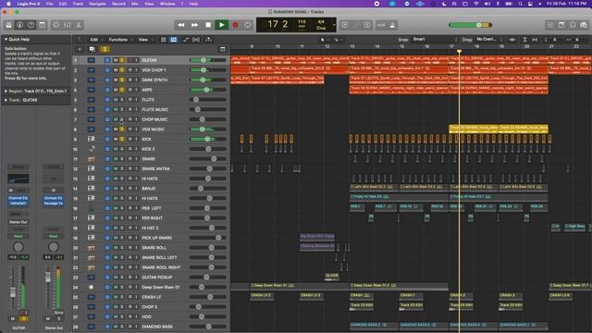This screenshot has width=592, height=333.
Task: Open the Mix menu
Action: coord(135,4)
